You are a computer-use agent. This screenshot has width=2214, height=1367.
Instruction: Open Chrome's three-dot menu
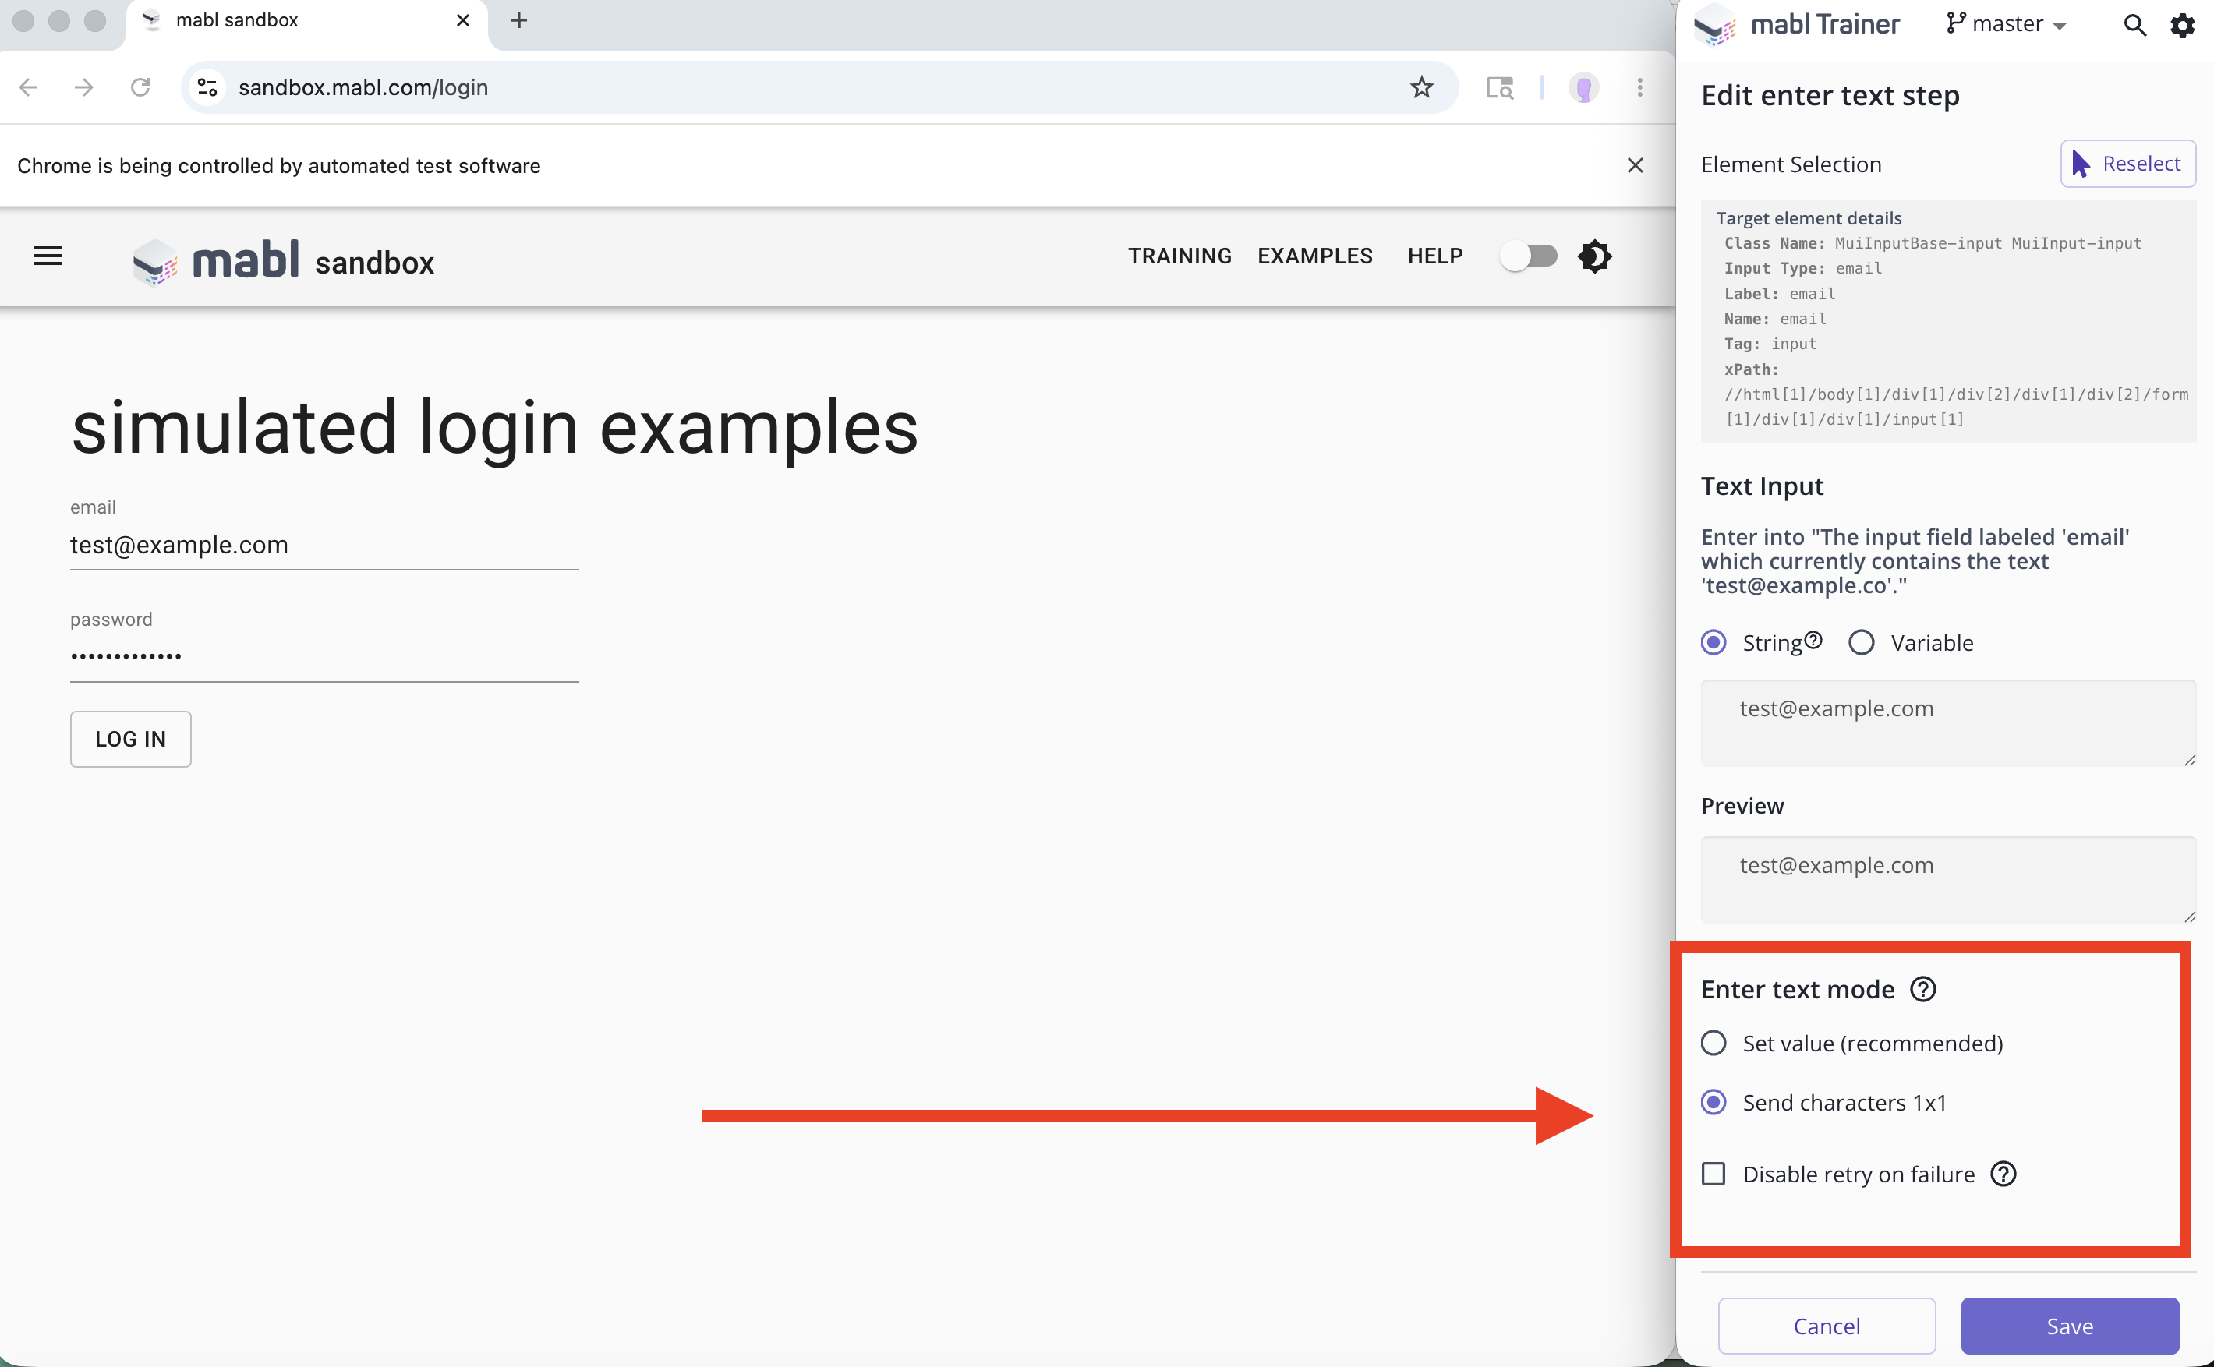pyautogui.click(x=1639, y=88)
